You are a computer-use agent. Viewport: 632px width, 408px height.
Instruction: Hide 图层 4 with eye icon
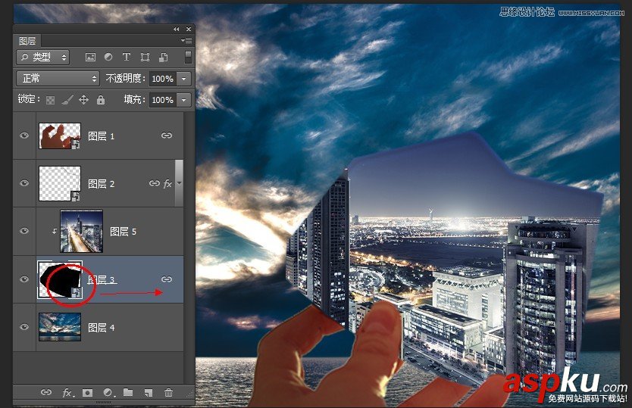tap(24, 327)
